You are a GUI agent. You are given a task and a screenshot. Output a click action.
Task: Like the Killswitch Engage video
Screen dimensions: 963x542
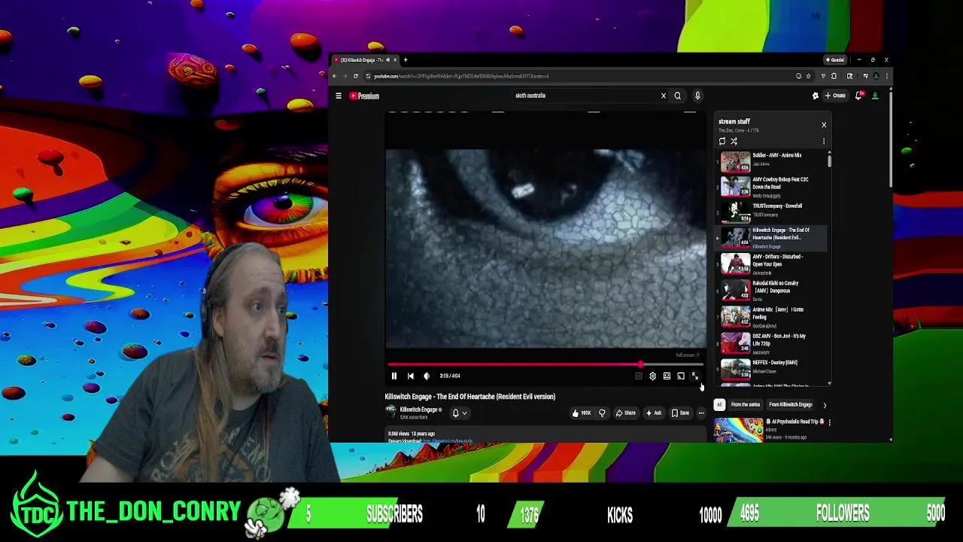[581, 413]
